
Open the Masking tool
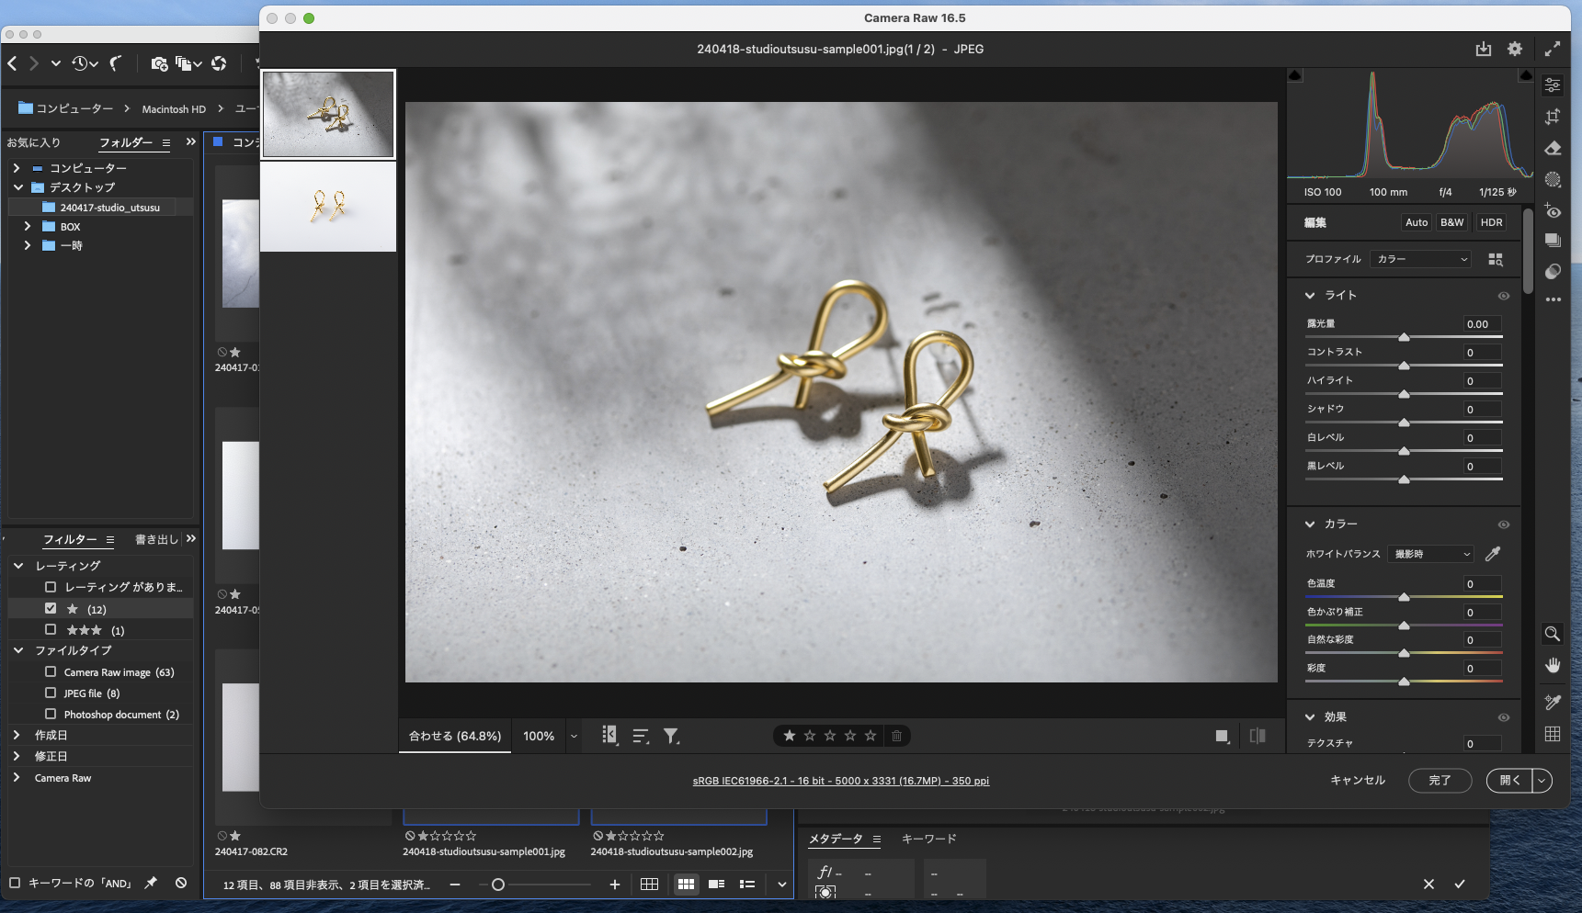pyautogui.click(x=1553, y=180)
